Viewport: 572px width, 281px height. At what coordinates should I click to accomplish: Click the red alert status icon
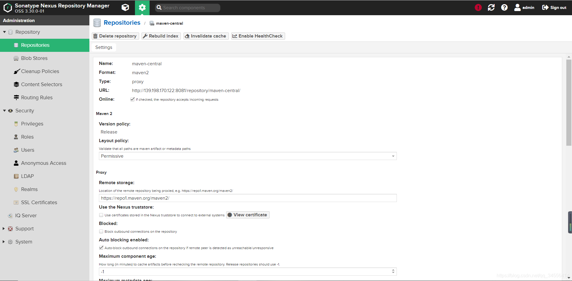[x=478, y=7]
